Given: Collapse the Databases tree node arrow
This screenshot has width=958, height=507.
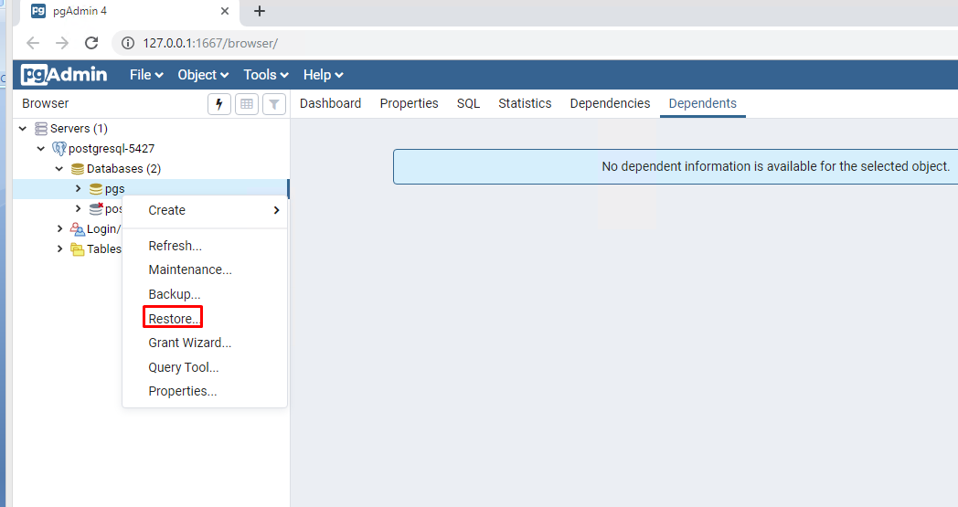Looking at the screenshot, I should tap(59, 169).
